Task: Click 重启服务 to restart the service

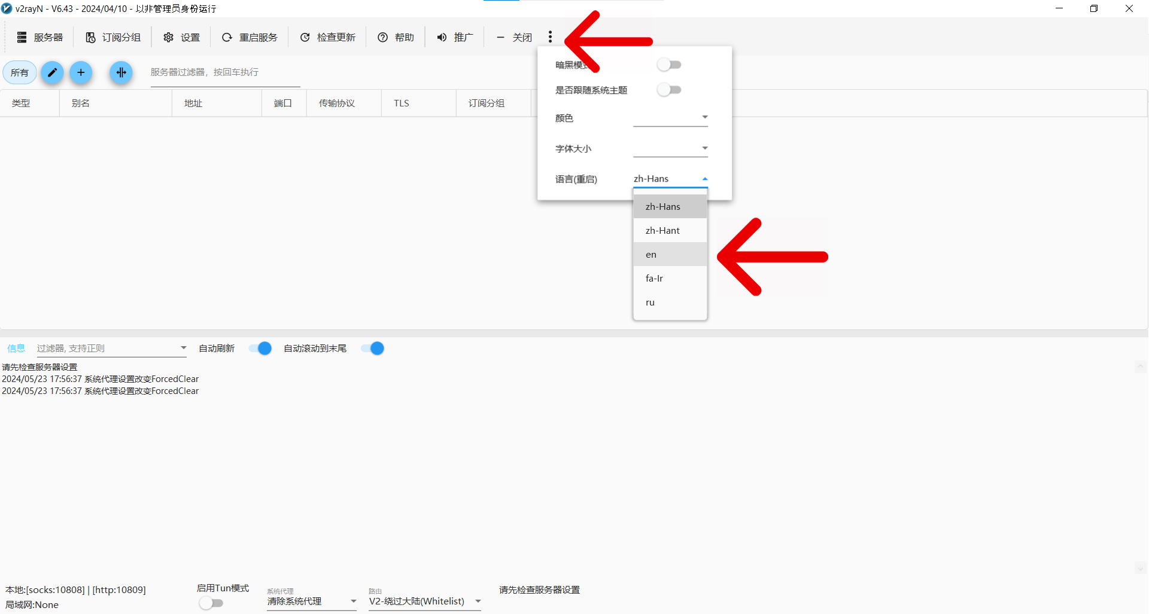Action: 250,37
